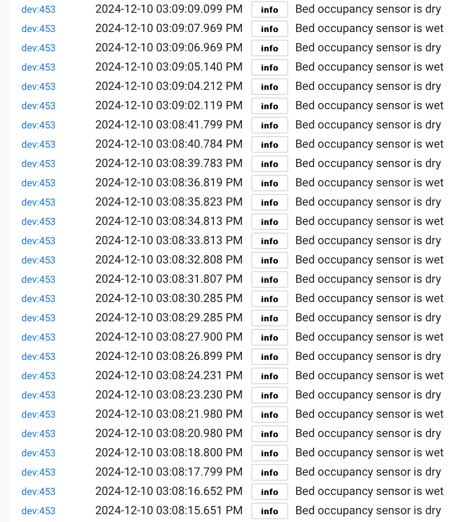Open dev:453 link at 03:09:09.099 PM
464x522 pixels.
[x=38, y=9]
